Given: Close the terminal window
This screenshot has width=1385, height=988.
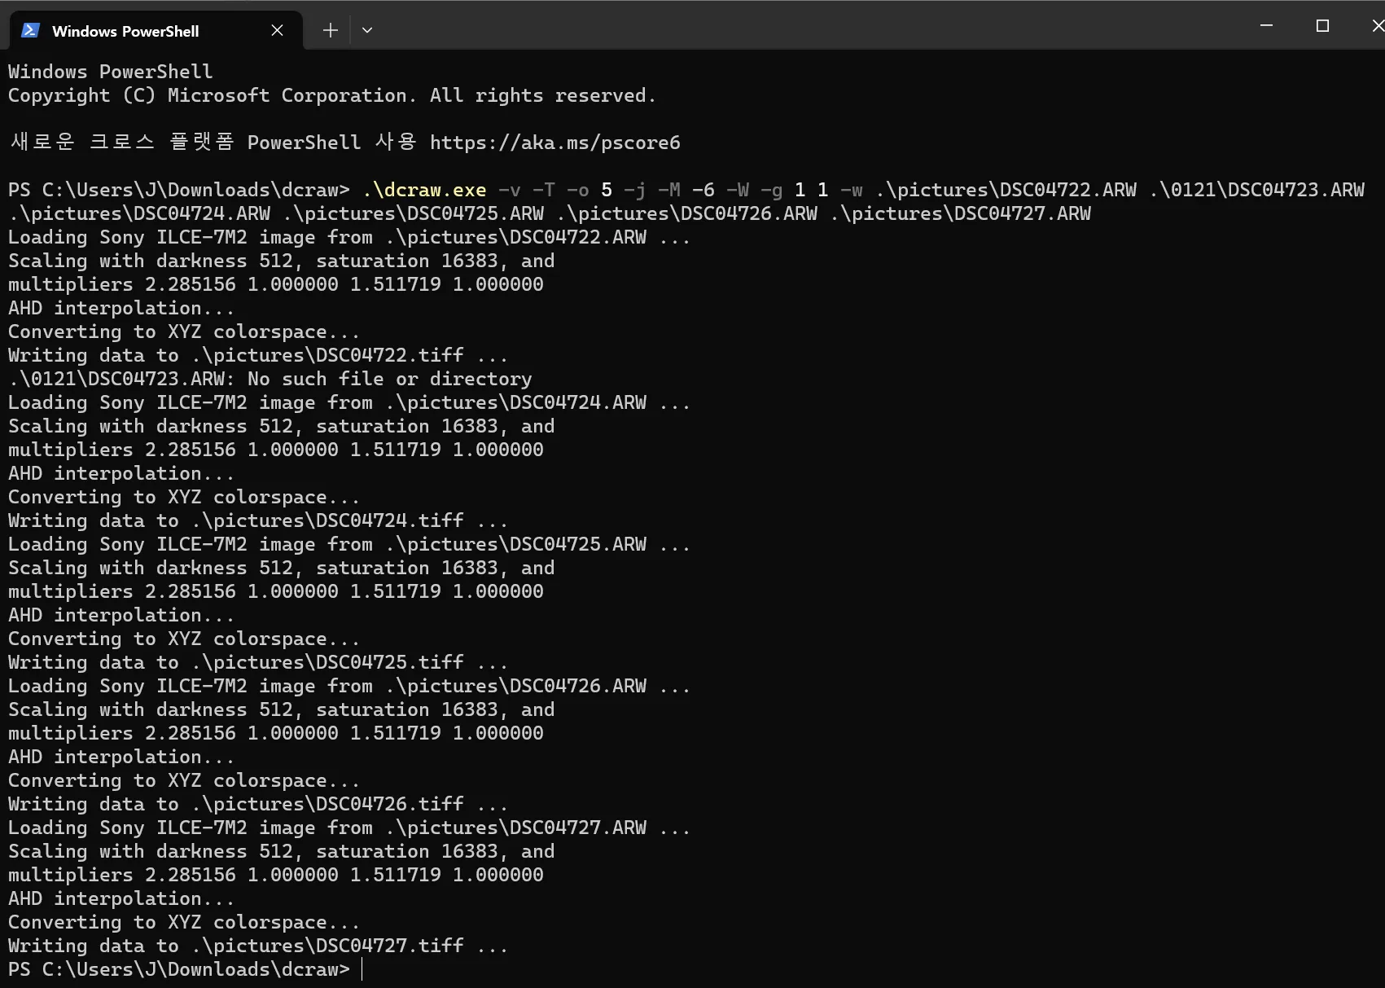Looking at the screenshot, I should click(1377, 26).
